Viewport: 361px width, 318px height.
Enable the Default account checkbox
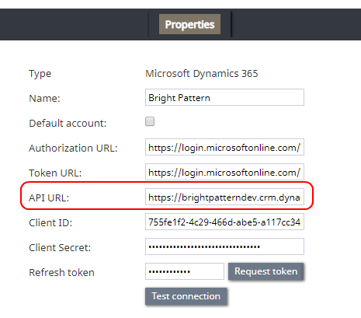[150, 121]
